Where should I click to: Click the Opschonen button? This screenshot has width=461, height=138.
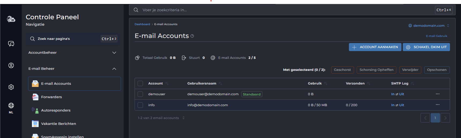click(x=437, y=70)
